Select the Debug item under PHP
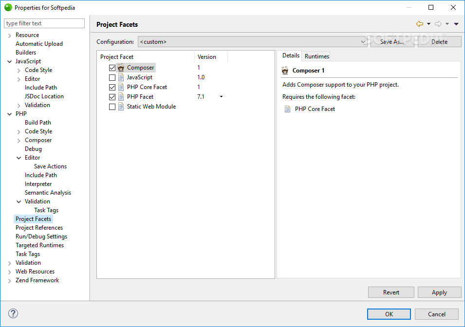The width and height of the screenshot is (465, 327). [x=33, y=149]
